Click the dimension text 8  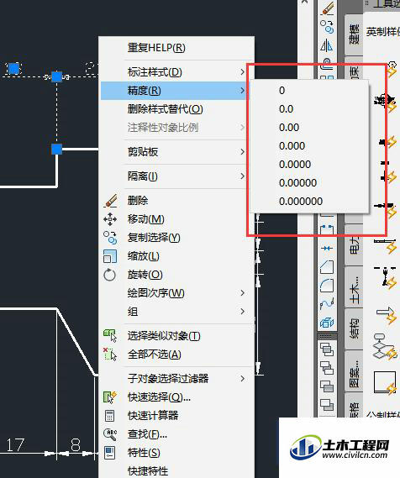pyautogui.click(x=76, y=444)
